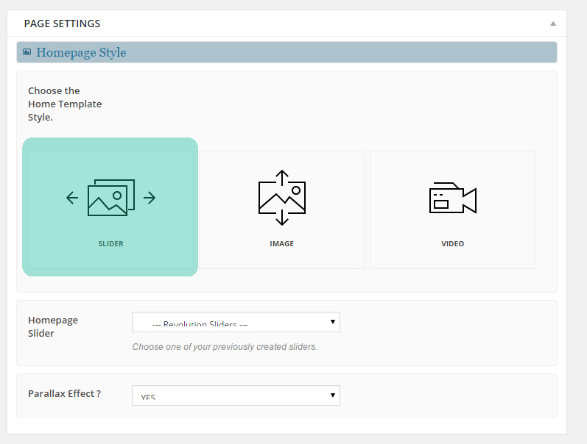This screenshot has width=587, height=444.
Task: Collapse the Page Settings panel with the triangle
Action: [552, 24]
